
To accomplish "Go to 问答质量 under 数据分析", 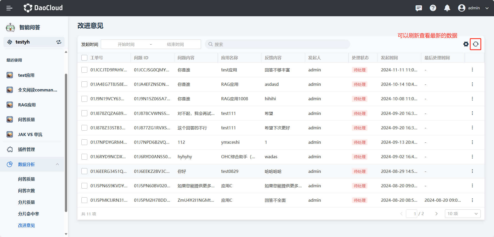I will point(26,179).
